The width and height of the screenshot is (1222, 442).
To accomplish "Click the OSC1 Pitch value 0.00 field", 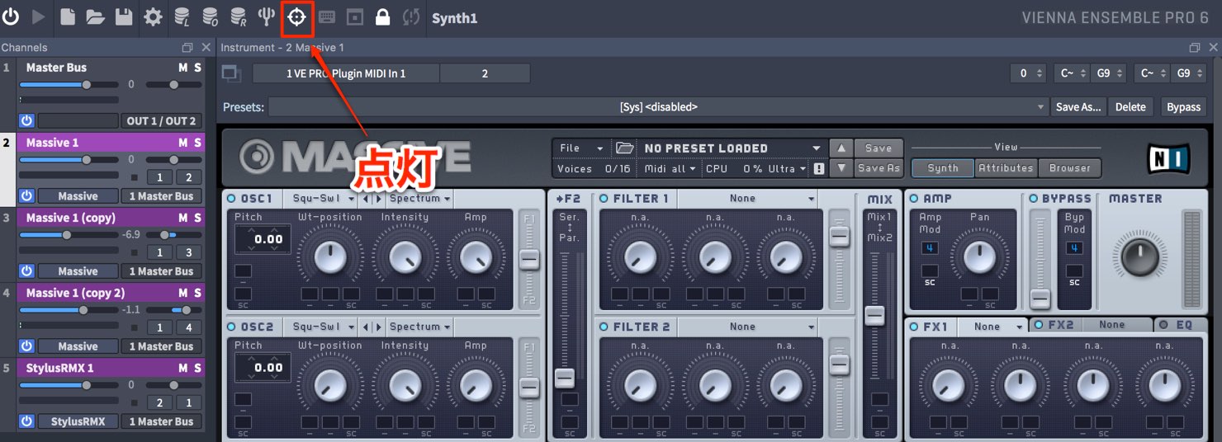I will tap(263, 239).
